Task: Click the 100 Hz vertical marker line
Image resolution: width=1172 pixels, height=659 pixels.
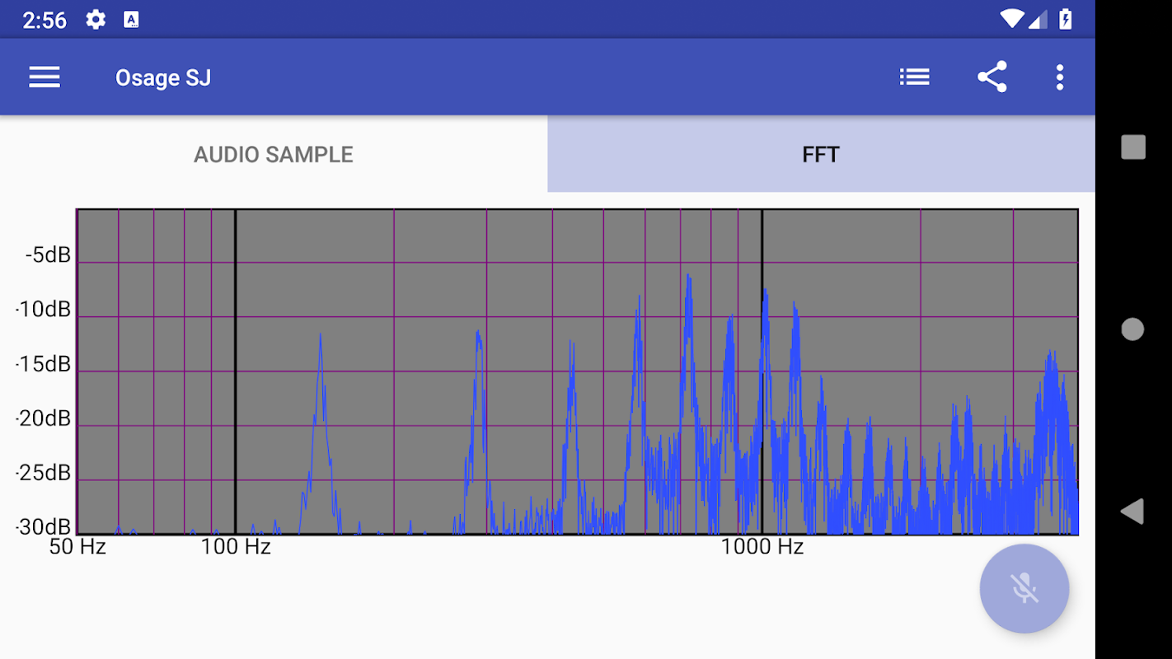Action: point(236,371)
